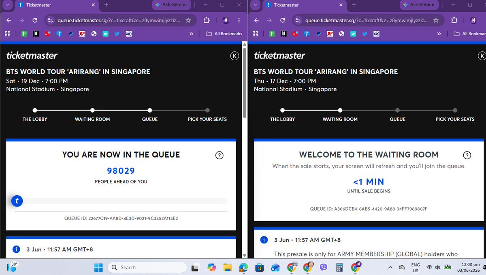Bookmark the page with the right window's star icon
The image size is (486, 275).
pyautogui.click(x=436, y=20)
